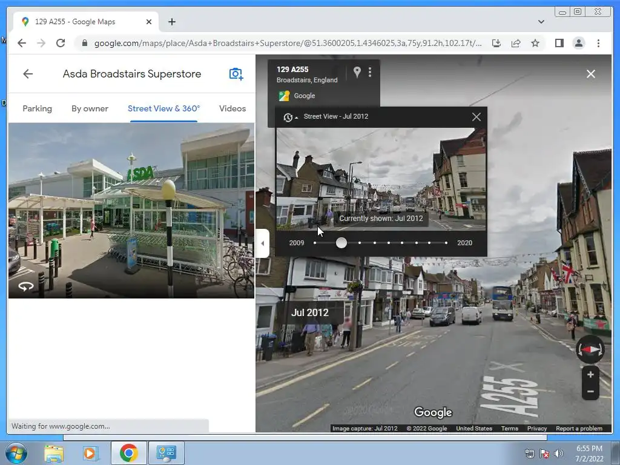Collapse the side panel arrow
Viewport: 620px width, 465px height.
263,243
